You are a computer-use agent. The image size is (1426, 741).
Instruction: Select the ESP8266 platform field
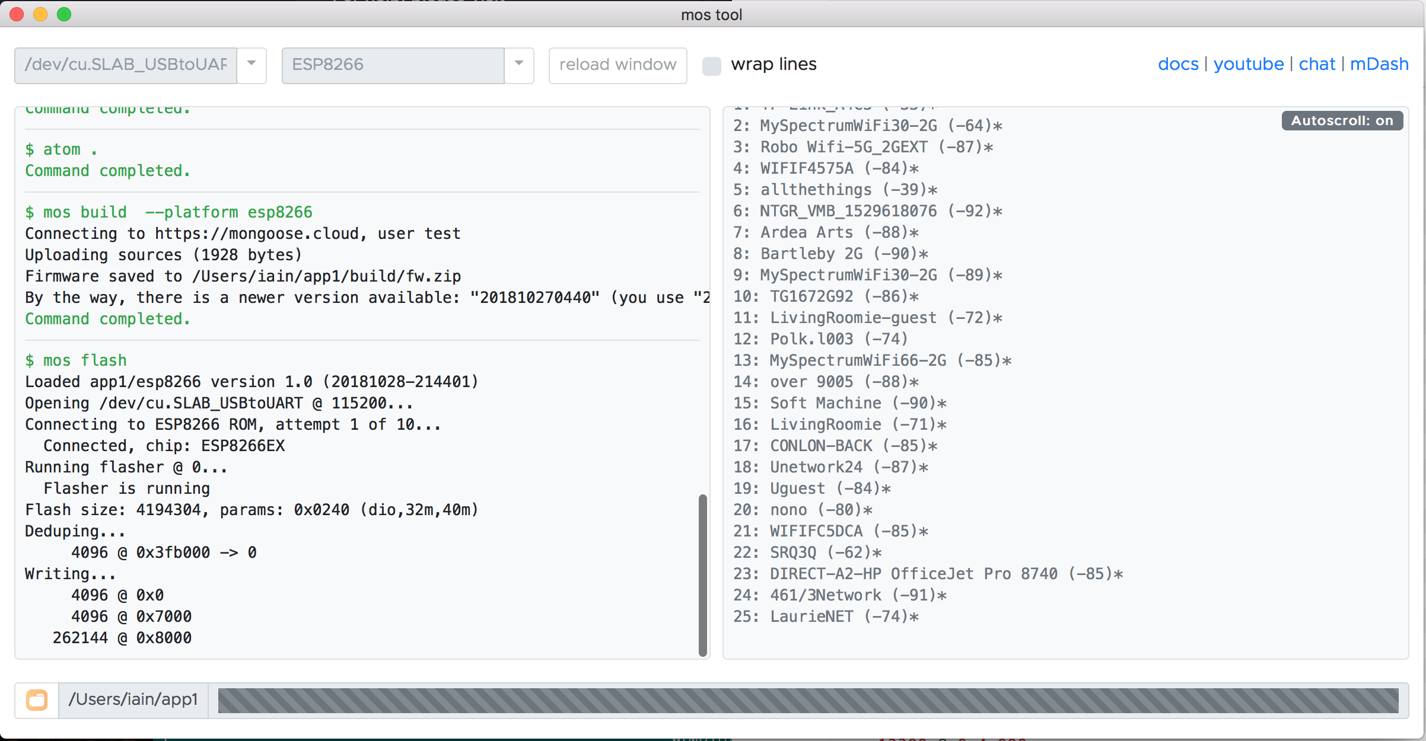(393, 65)
